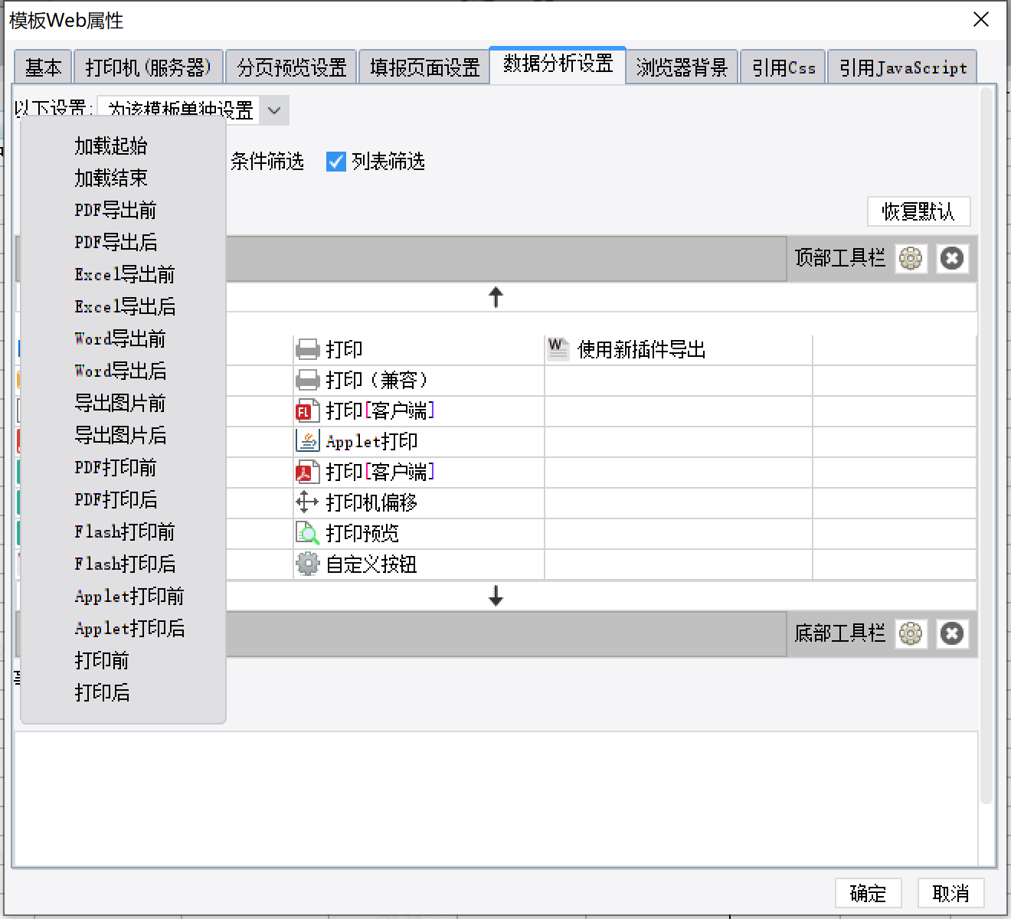Click the PDF 打印[客户端] icon
Screen dimensions: 1011x919
pos(307,472)
